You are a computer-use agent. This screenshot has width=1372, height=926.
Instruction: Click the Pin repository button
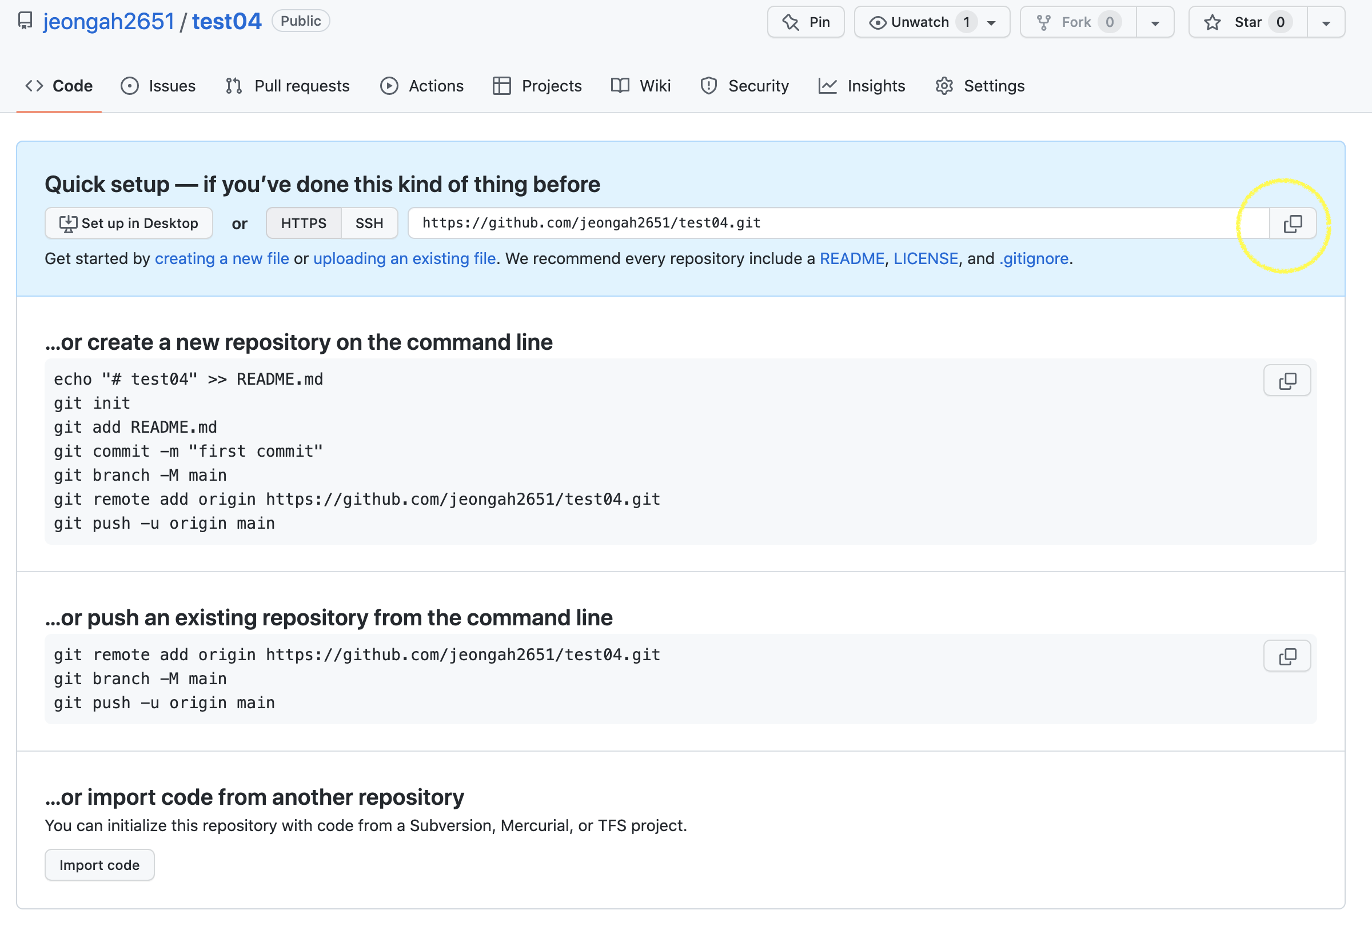click(805, 22)
